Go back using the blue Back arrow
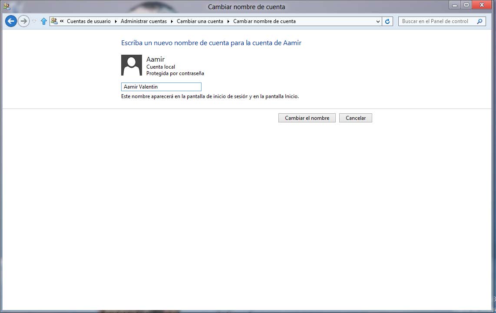Image resolution: width=496 pixels, height=313 pixels. pos(11,21)
